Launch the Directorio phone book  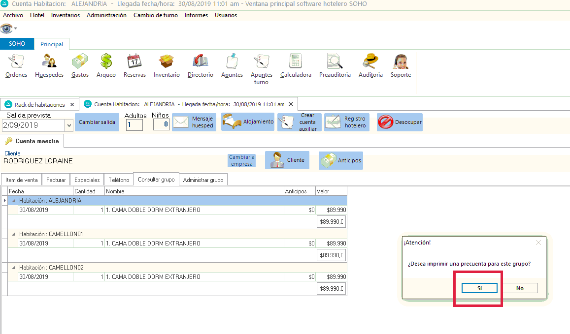point(201,66)
